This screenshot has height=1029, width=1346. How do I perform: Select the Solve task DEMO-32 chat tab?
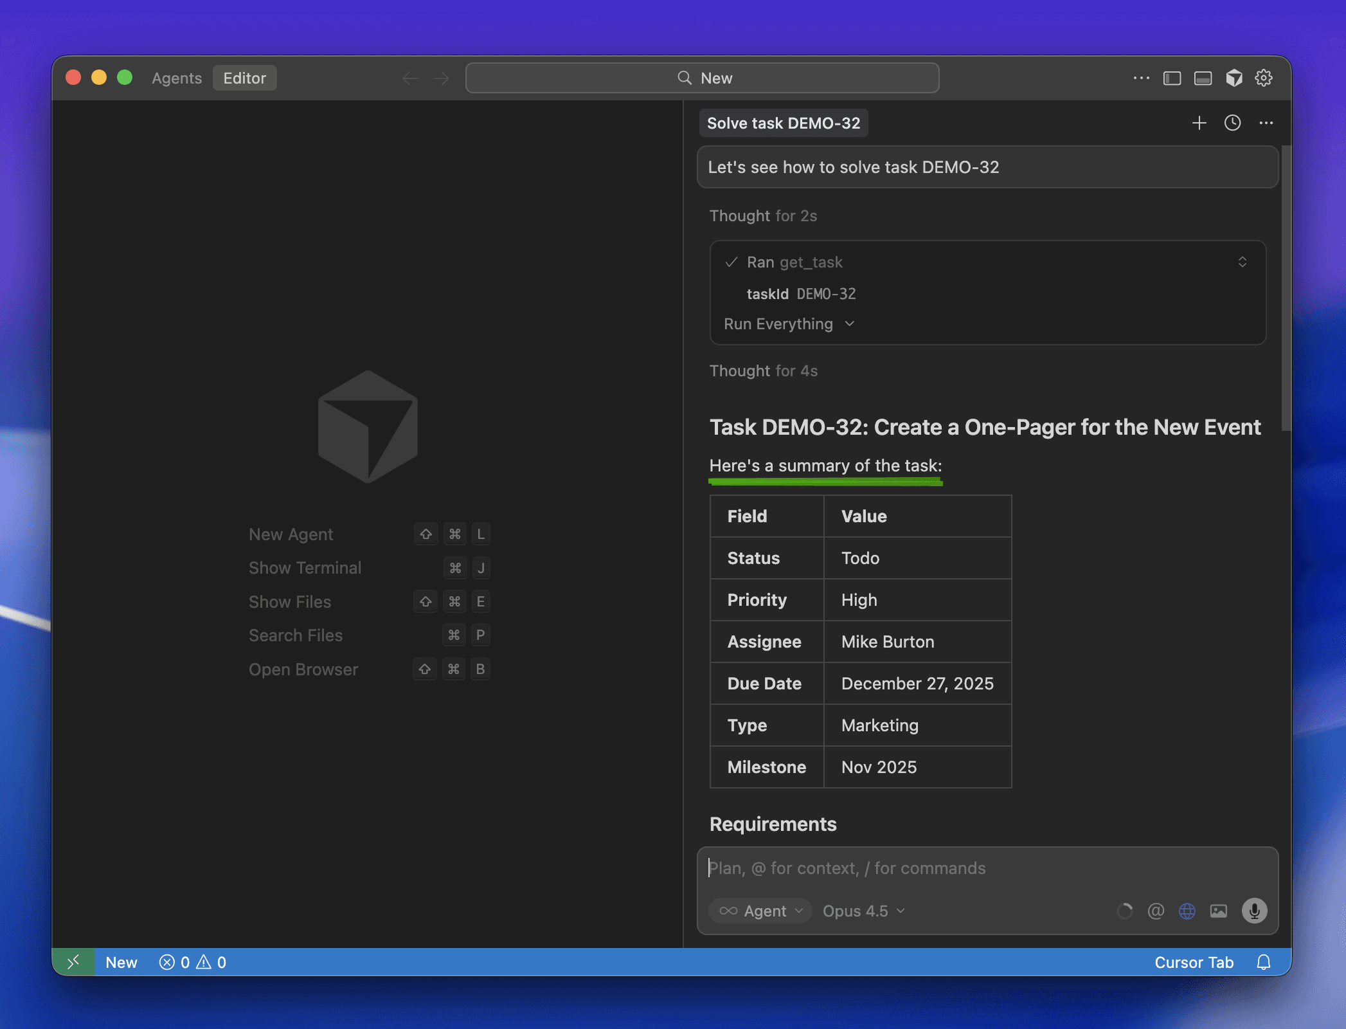coord(783,123)
